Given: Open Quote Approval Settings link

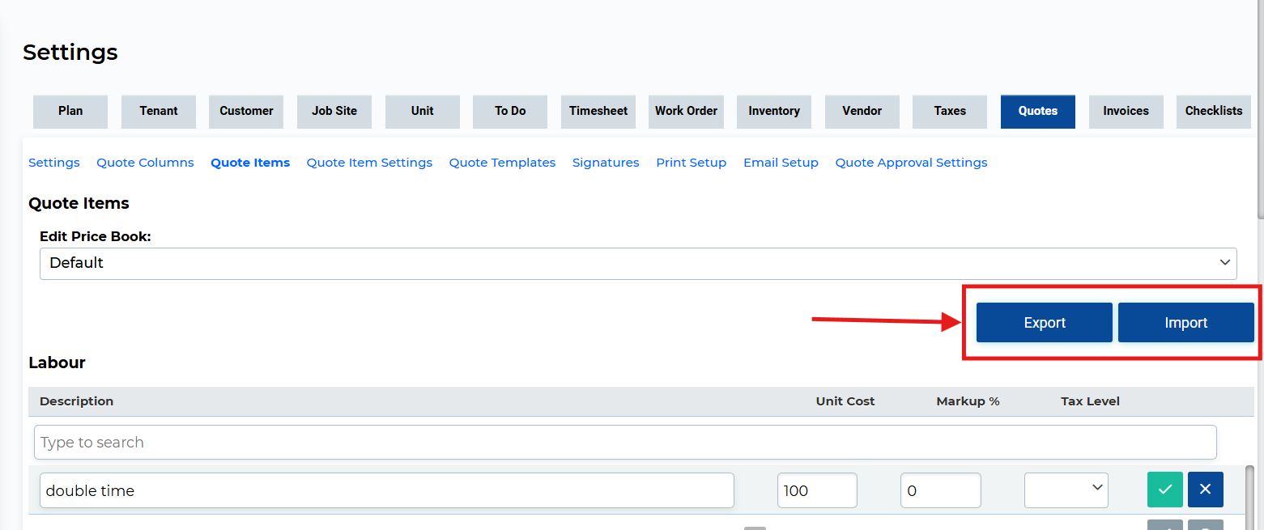Looking at the screenshot, I should [911, 163].
